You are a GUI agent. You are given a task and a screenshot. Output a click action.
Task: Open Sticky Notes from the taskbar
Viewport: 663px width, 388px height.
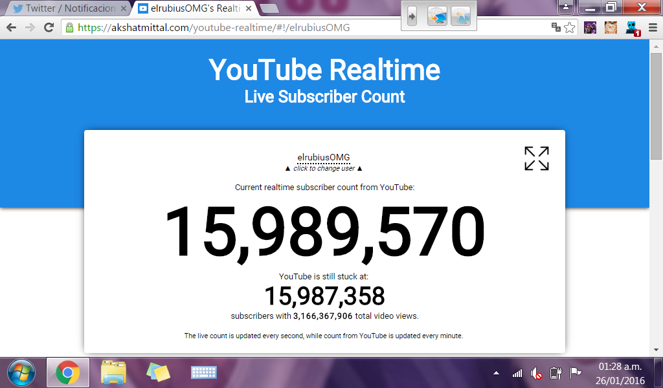[x=158, y=372]
